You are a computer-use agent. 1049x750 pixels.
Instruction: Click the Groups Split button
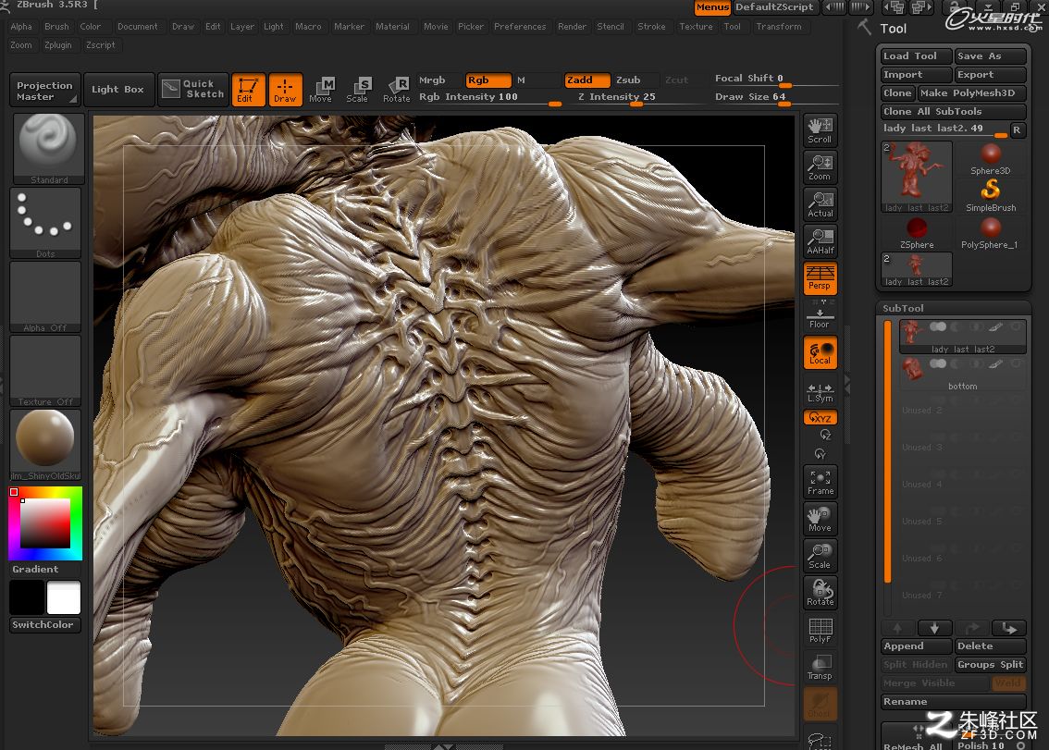click(990, 664)
